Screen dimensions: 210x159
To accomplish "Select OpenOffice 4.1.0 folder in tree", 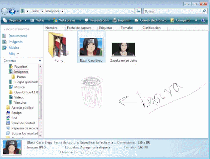I will click(24, 92).
